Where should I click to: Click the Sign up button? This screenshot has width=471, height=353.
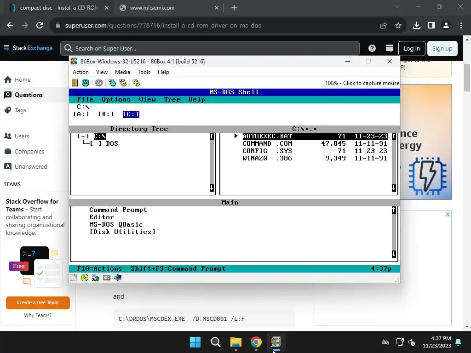pos(442,48)
